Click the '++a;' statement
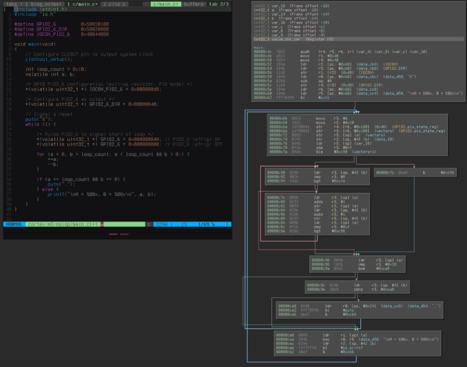This screenshot has width=467, height=367. (53, 159)
